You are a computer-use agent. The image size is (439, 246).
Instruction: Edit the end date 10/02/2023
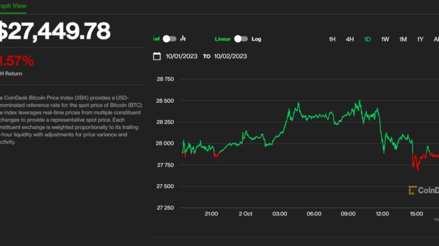(x=231, y=56)
